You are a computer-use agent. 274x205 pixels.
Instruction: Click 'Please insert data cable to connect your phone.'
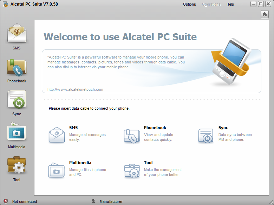coord(89,108)
